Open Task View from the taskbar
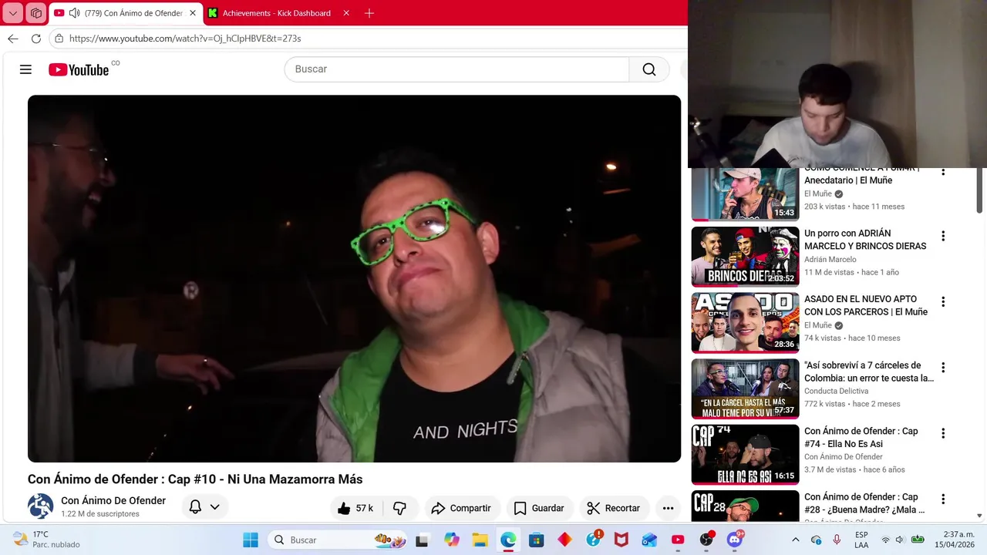 [x=422, y=540]
